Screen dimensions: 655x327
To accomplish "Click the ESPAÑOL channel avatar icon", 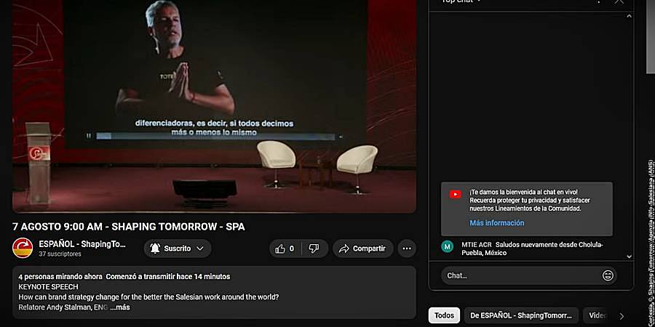I will (x=23, y=248).
